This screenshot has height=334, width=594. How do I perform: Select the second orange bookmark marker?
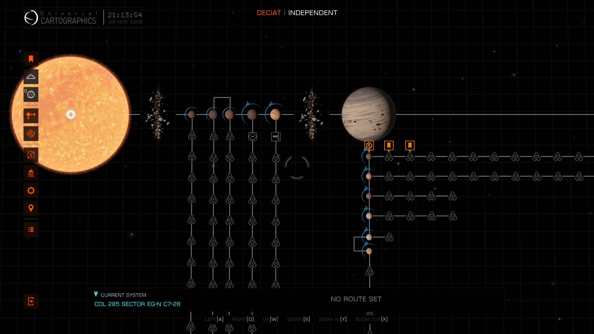(x=410, y=146)
